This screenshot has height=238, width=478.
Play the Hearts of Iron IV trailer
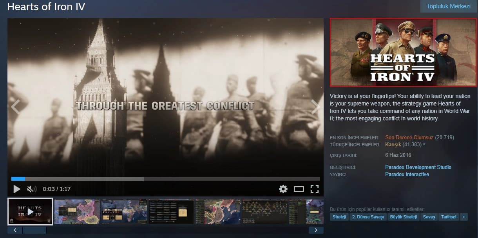pyautogui.click(x=17, y=189)
